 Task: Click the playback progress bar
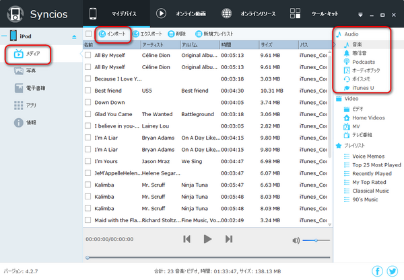209,257
